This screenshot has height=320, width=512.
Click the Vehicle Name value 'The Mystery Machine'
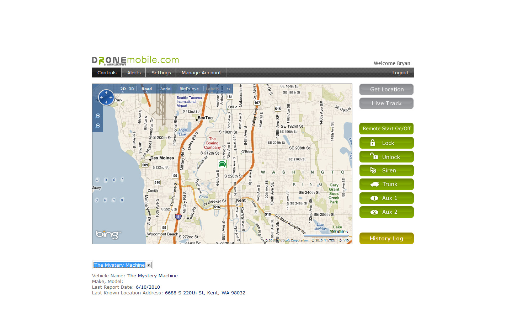(x=153, y=276)
